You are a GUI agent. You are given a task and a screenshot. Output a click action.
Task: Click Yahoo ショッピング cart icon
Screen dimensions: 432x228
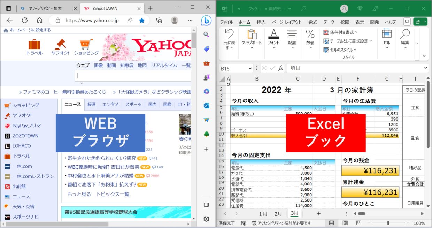[x=86, y=44]
